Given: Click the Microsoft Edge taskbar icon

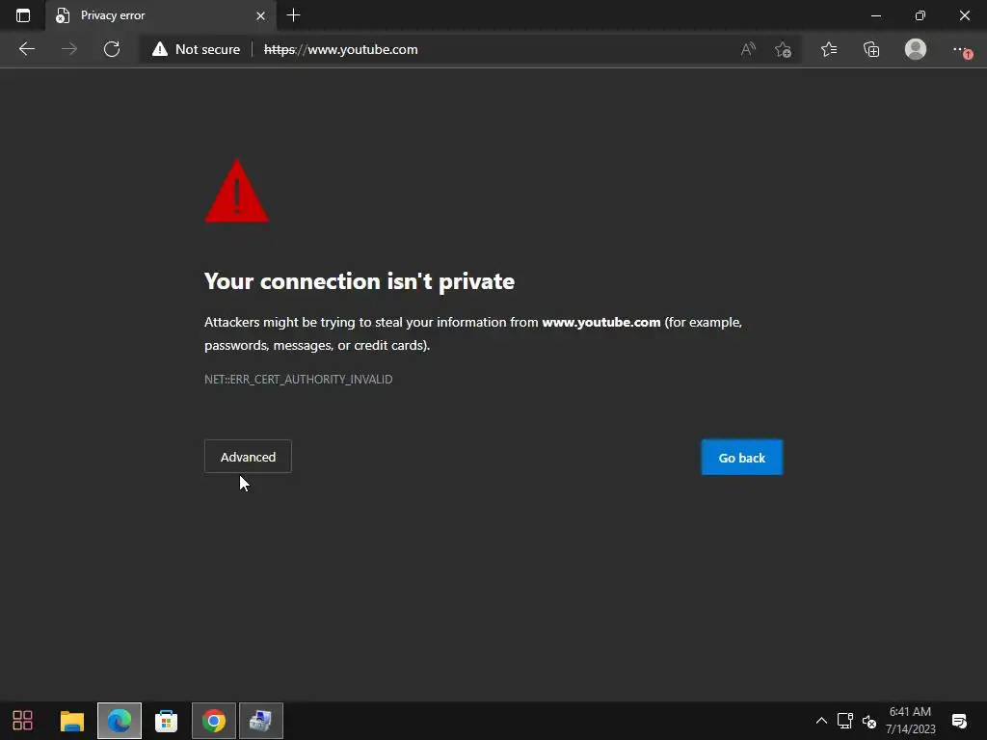Looking at the screenshot, I should coord(120,721).
